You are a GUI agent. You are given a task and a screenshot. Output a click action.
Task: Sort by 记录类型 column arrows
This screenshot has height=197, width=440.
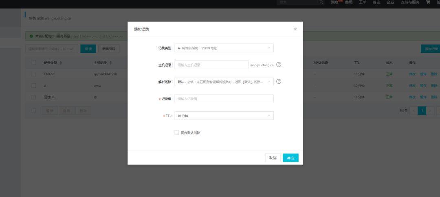coord(61,63)
